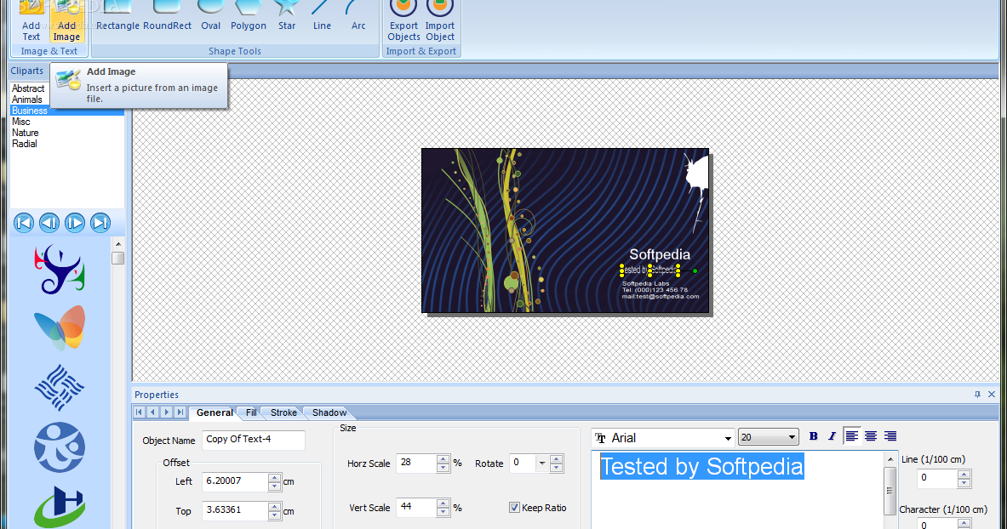Open the Shadow tab
This screenshot has width=1007, height=529.
pyautogui.click(x=329, y=412)
